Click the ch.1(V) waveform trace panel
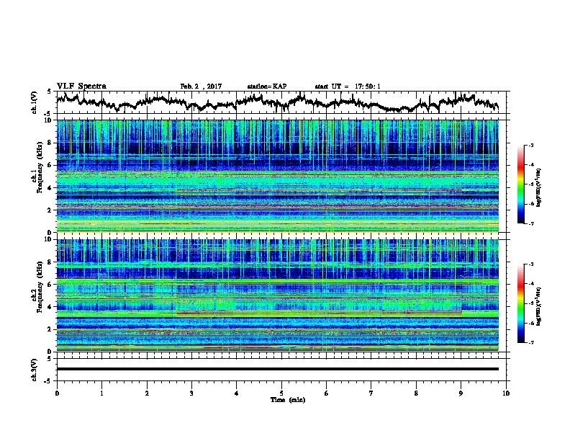 283,102
